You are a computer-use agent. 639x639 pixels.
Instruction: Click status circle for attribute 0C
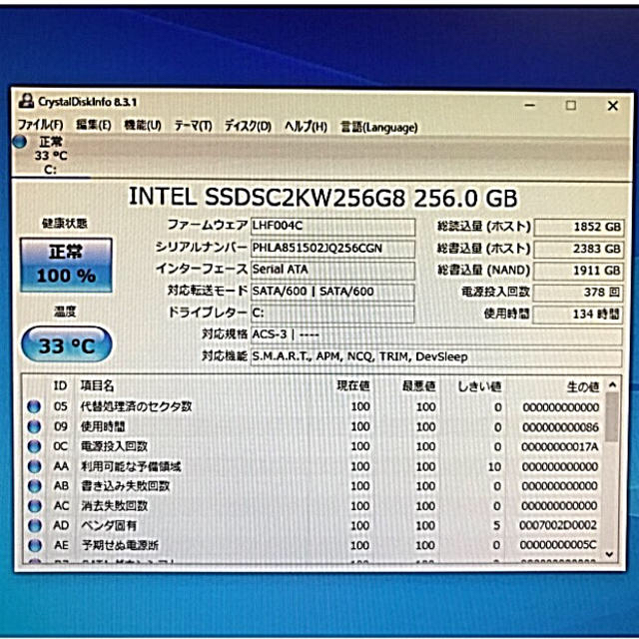pos(34,446)
